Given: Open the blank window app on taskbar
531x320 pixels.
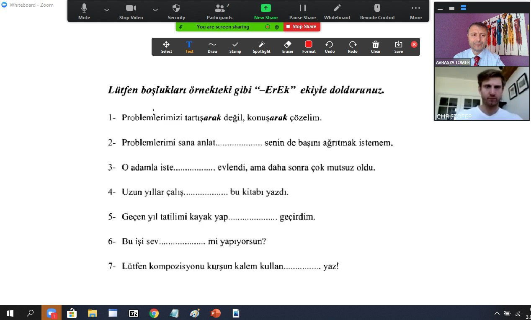Looking at the screenshot, I should pos(113,313).
